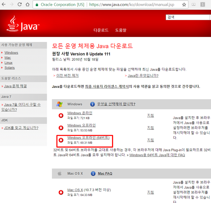Open the Java 문제 해결 link
This screenshot has height=203, width=211.
click(15, 86)
